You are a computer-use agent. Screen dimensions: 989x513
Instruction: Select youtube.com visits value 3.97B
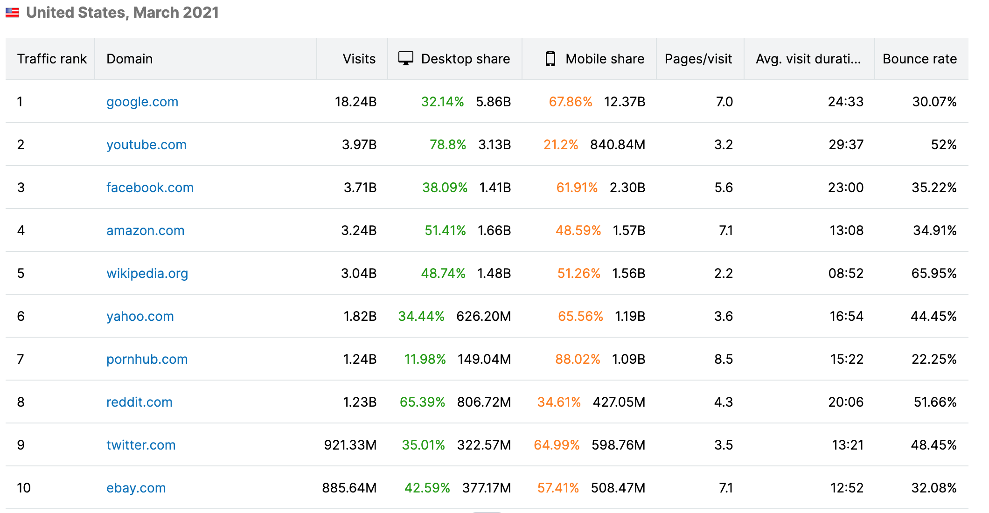click(359, 145)
